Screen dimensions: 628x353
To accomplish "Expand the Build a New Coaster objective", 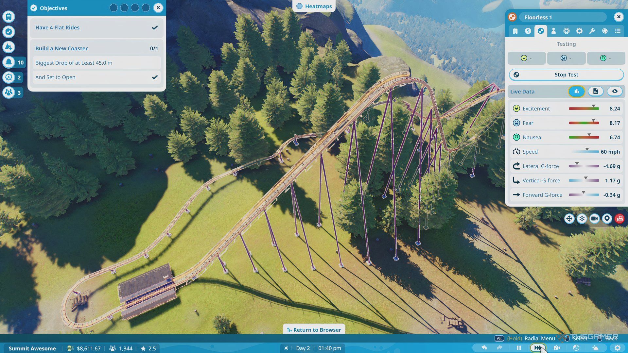I will point(96,48).
